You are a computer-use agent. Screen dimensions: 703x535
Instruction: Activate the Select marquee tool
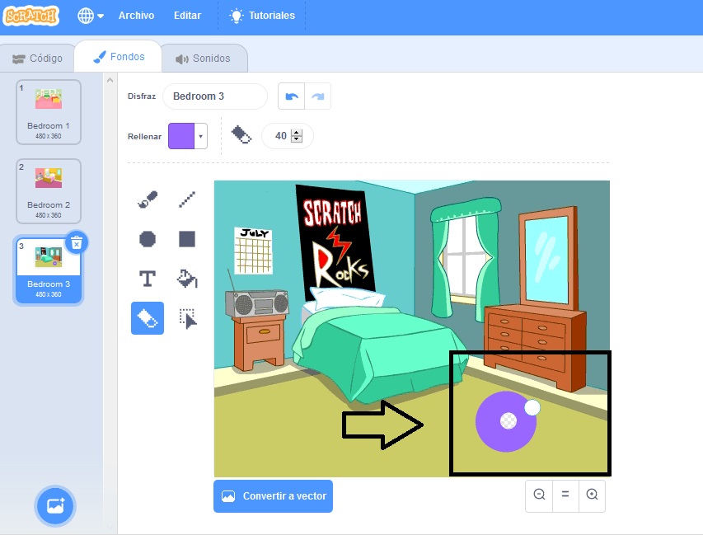(x=188, y=319)
